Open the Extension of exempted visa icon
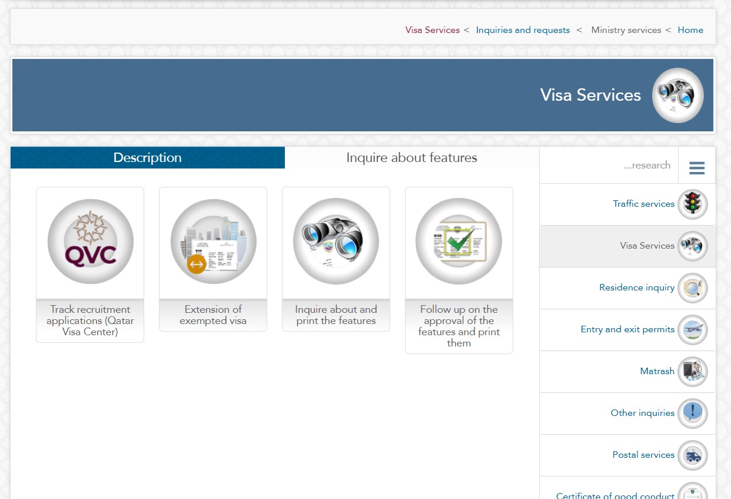 [213, 242]
